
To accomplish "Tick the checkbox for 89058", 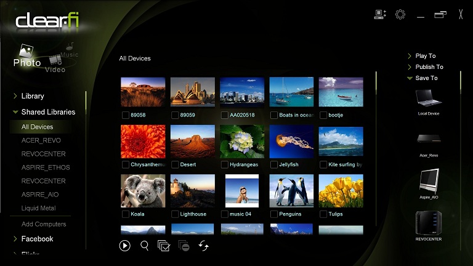I will click(126, 115).
